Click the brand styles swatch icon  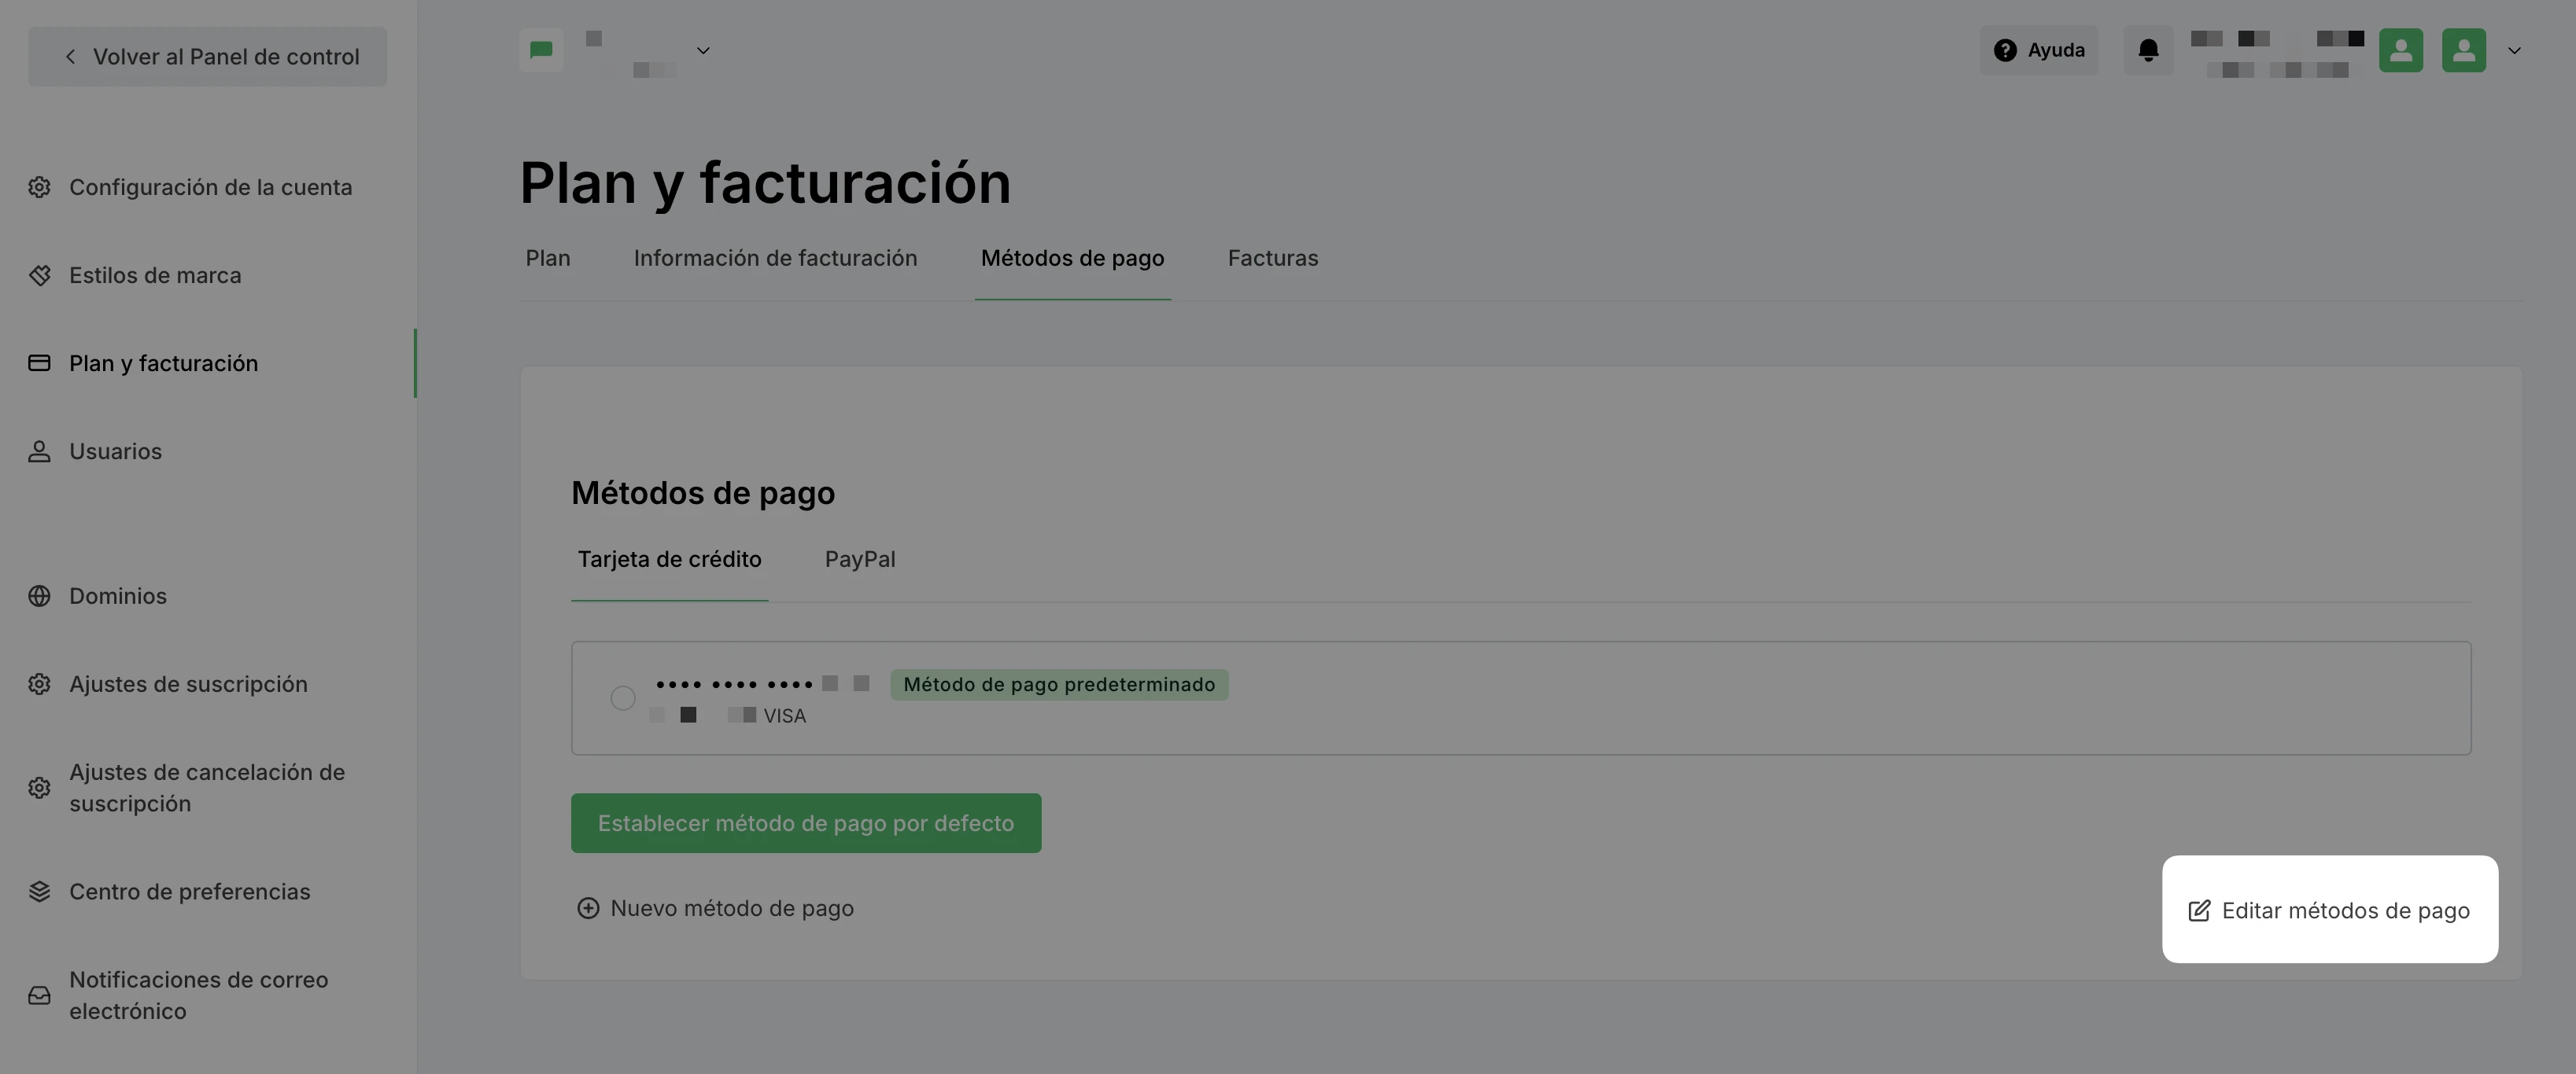39,276
